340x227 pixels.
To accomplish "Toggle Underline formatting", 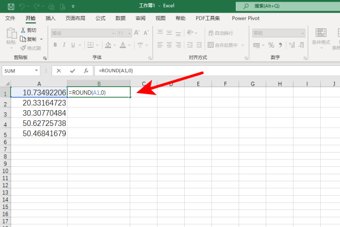I will 73,45.
